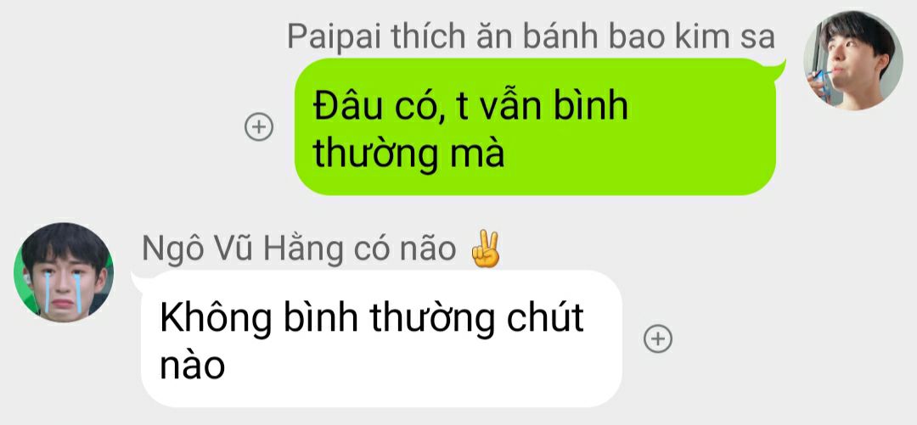
Task: Click sender name Ngô Vũ Hằng có não
Action: [299, 249]
